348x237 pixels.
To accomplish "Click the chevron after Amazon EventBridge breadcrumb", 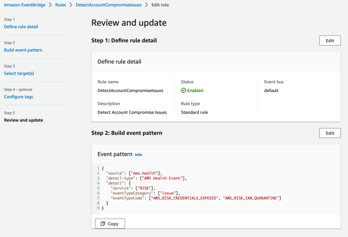I will (50, 5).
